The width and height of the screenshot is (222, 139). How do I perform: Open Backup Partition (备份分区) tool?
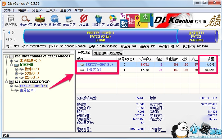[x=113, y=21]
